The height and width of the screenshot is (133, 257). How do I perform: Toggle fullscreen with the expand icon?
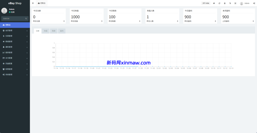[235, 3]
